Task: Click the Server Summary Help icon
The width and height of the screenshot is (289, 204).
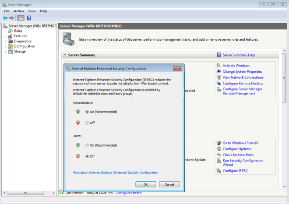Action: pyautogui.click(x=219, y=55)
